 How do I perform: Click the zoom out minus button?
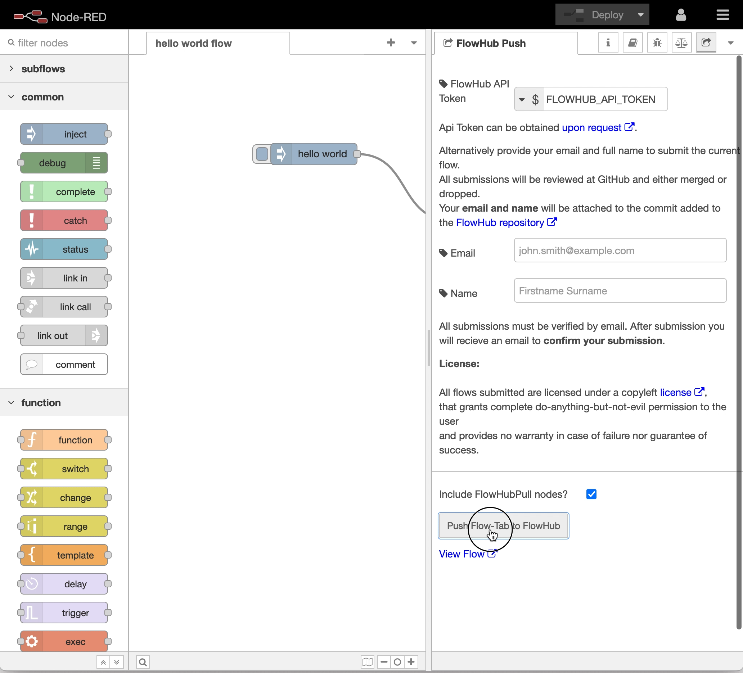pyautogui.click(x=384, y=662)
